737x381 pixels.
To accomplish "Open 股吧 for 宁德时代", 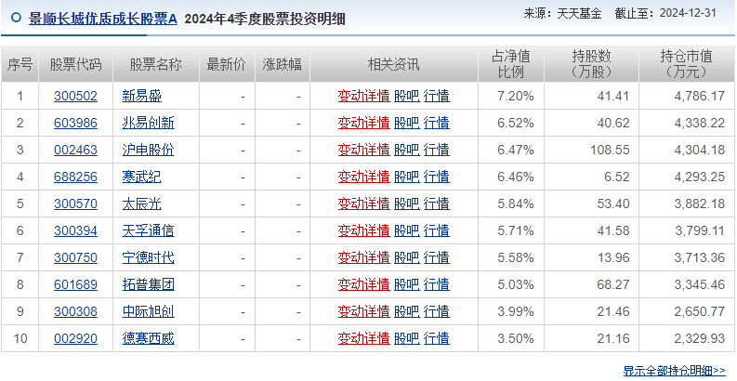I will tap(406, 257).
